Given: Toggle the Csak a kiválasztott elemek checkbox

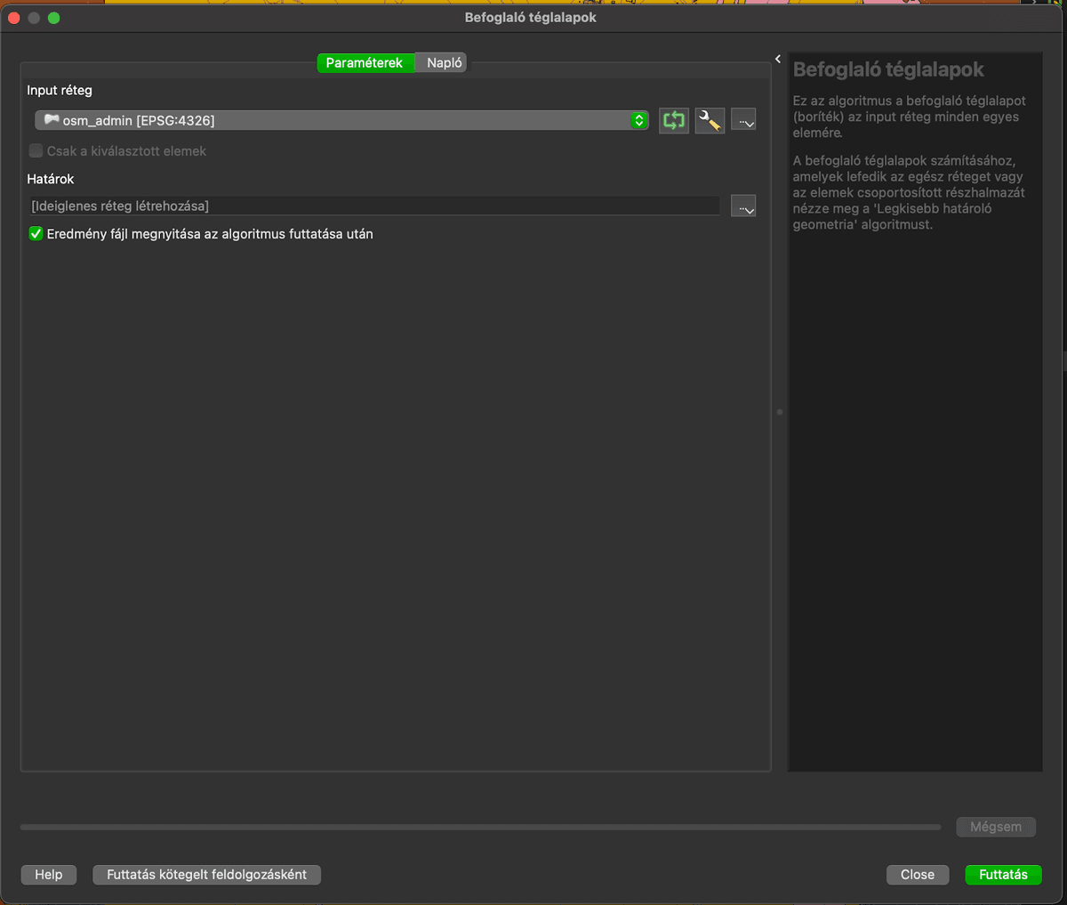Looking at the screenshot, I should coord(36,151).
